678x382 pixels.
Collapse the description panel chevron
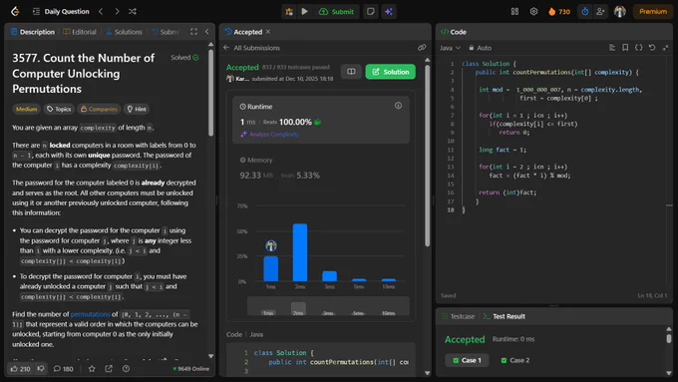[206, 32]
